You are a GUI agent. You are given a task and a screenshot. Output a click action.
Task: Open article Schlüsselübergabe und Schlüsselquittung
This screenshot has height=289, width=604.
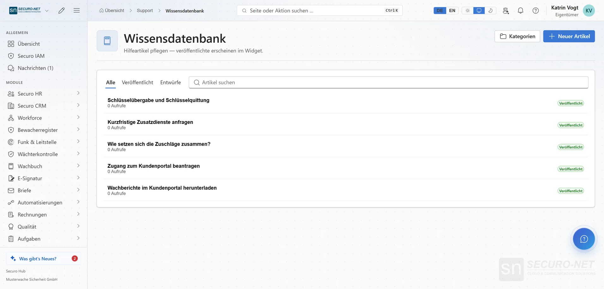point(346,102)
